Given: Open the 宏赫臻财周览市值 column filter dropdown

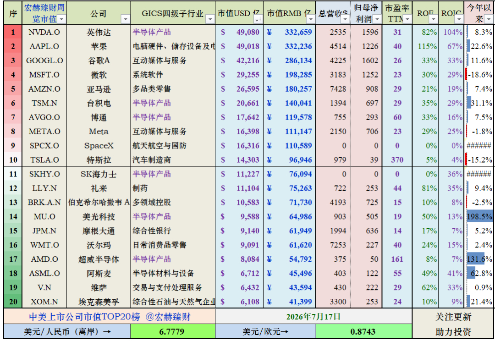Looking at the screenshot, I should pos(61,19).
